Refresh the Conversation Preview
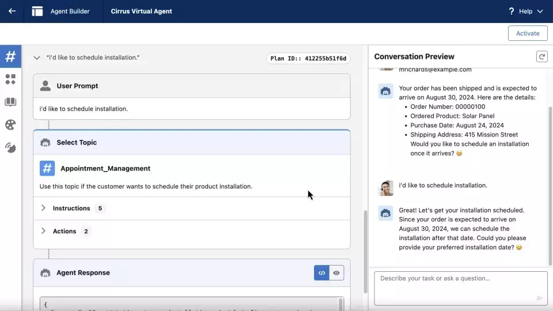Screen dimensions: 553x311 pos(541,56)
